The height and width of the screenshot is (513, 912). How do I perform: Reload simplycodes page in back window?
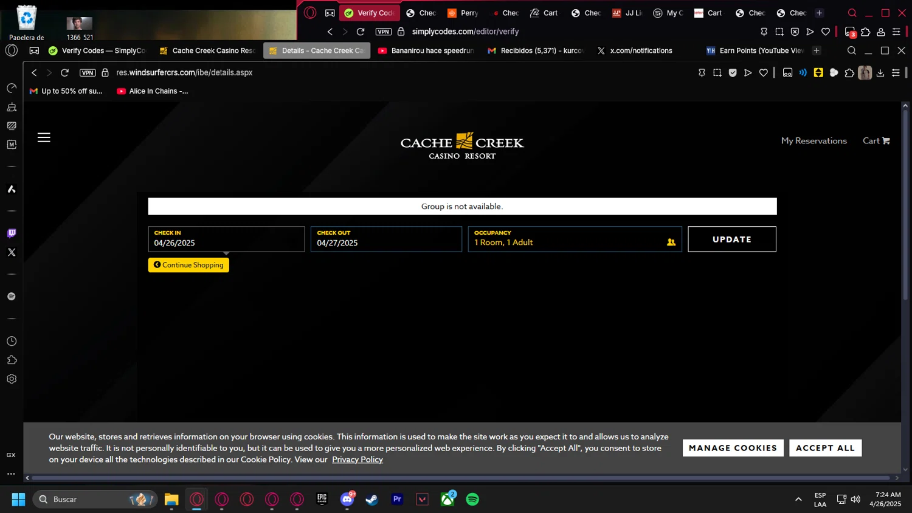tap(361, 32)
